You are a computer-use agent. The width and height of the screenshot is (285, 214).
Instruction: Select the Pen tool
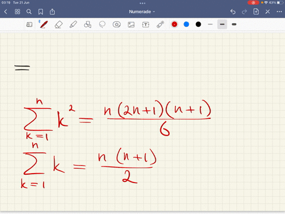click(x=43, y=24)
